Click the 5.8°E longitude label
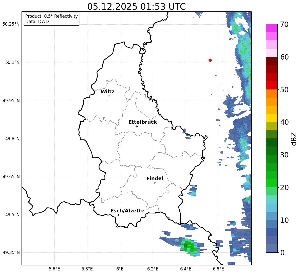 coord(87,269)
